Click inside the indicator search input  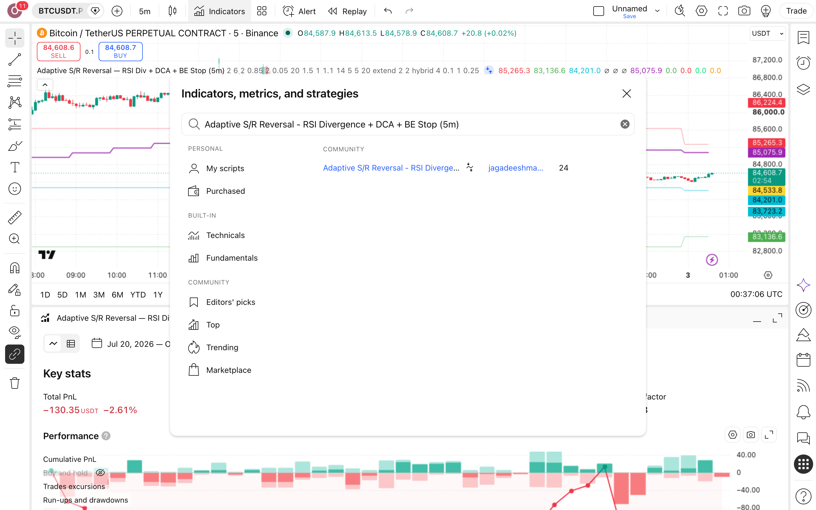(x=408, y=124)
